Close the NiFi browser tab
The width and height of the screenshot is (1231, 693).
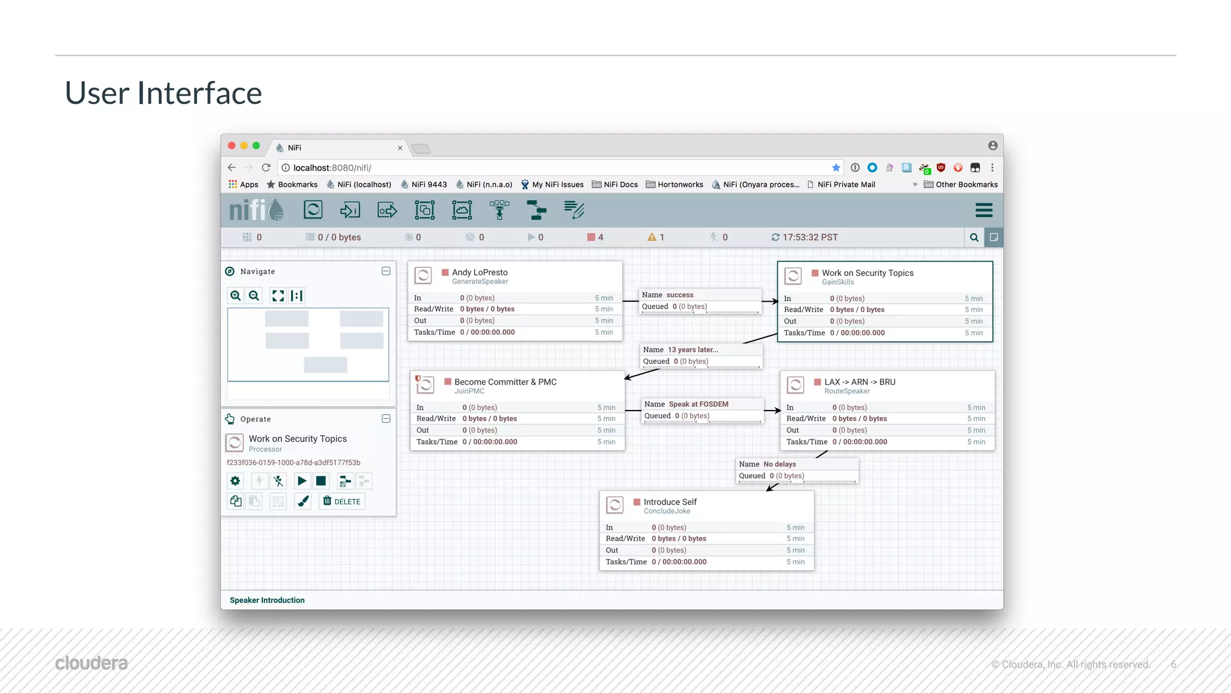click(x=400, y=148)
